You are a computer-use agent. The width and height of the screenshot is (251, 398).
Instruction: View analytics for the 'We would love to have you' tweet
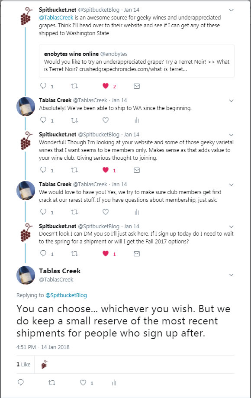137,212
